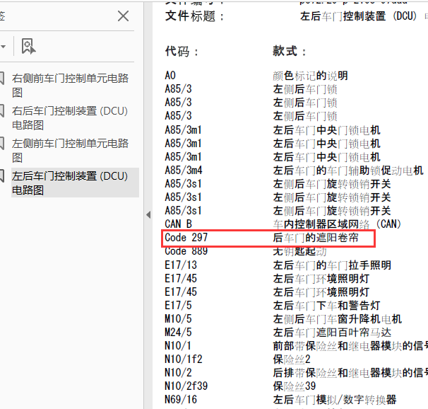Open bookmark 右侧前车门控制单元电路图
The width and height of the screenshot is (428, 409).
(70, 86)
